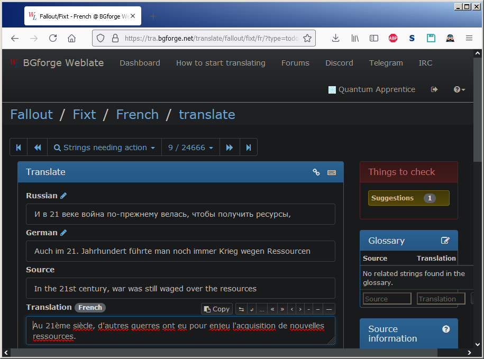Open the teal save extension icon
The width and height of the screenshot is (484, 359).
(x=431, y=38)
